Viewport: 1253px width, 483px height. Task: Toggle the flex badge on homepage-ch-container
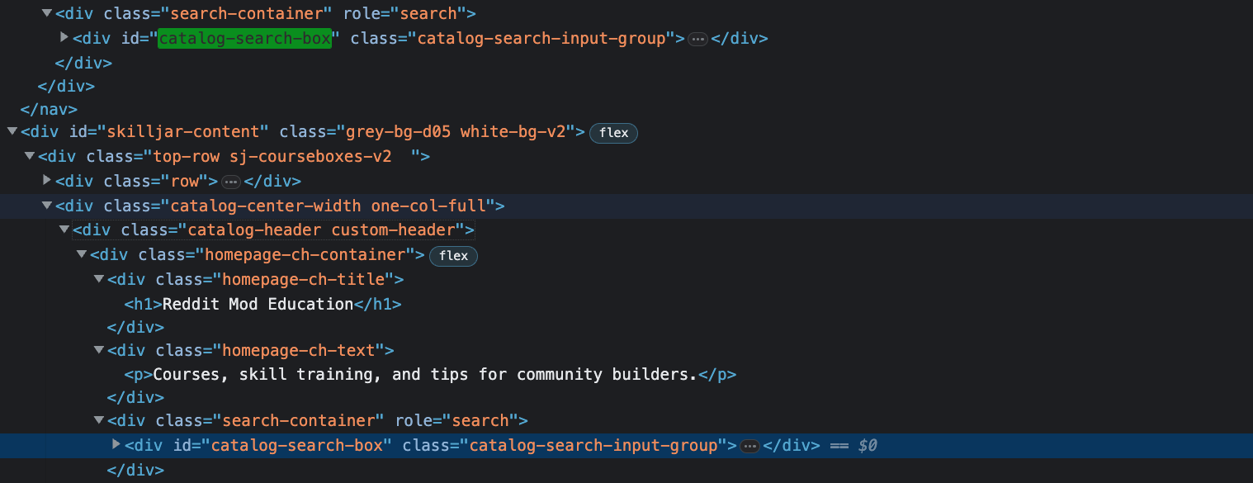(453, 256)
